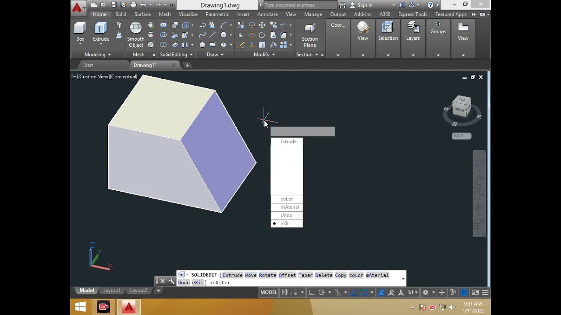
Task: Choose the Rotate tool in Modify panel
Action: [x=262, y=35]
